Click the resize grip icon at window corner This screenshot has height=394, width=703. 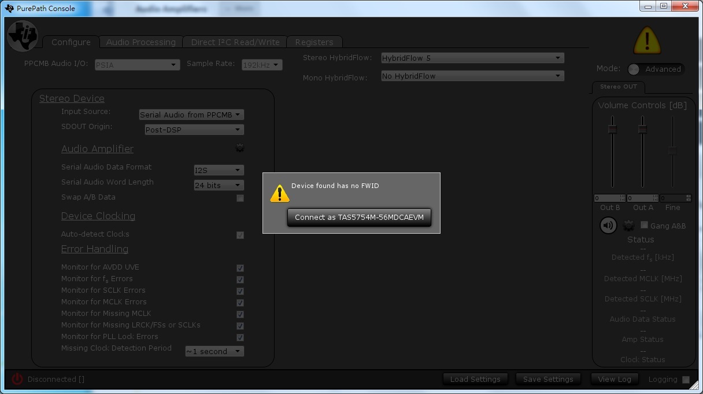click(694, 385)
